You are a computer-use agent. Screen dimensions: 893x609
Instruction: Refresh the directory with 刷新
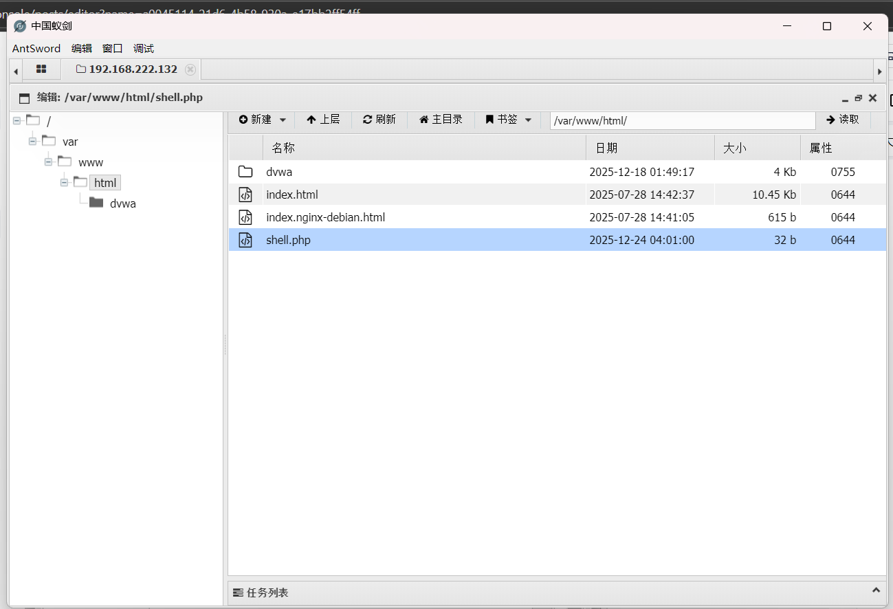point(379,120)
